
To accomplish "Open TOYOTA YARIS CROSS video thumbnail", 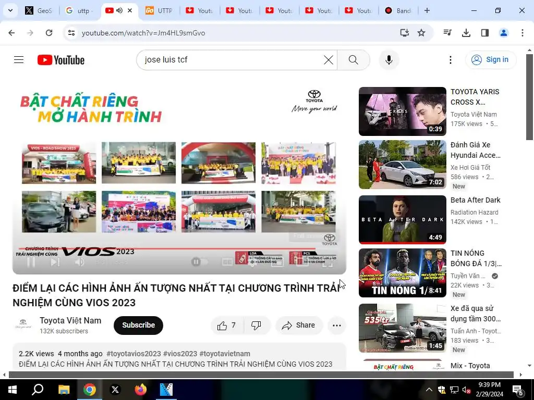I will (402, 111).
